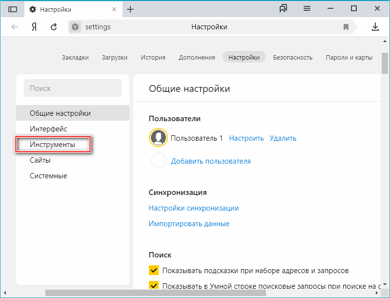The height and width of the screenshot is (298, 390).
Task: Go to the Безопасность tab
Action: [292, 57]
